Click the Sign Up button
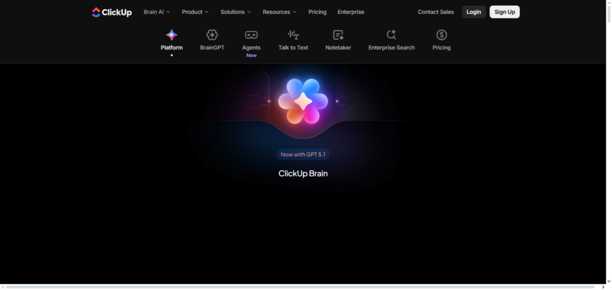 tap(504, 12)
